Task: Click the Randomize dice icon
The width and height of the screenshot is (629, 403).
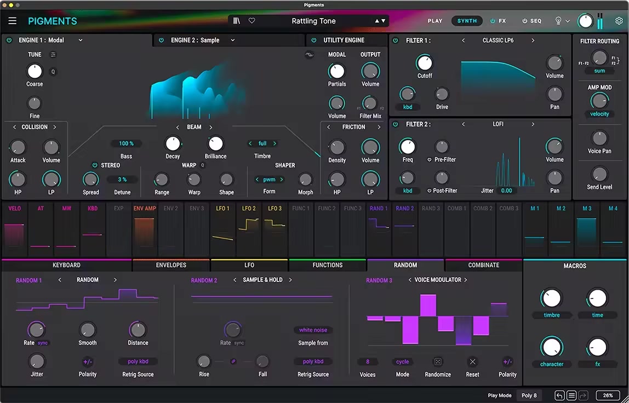Action: click(x=438, y=362)
